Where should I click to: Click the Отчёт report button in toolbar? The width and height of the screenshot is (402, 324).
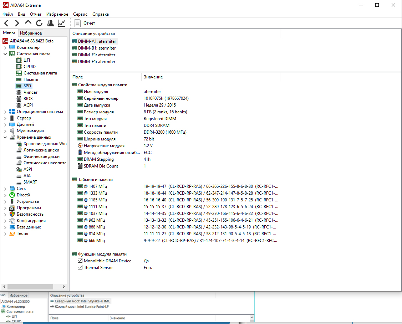click(85, 23)
